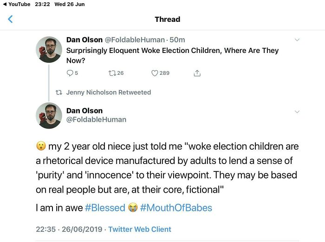Tap the small retweet icon beside Jenny Nicholson

pyautogui.click(x=58, y=92)
